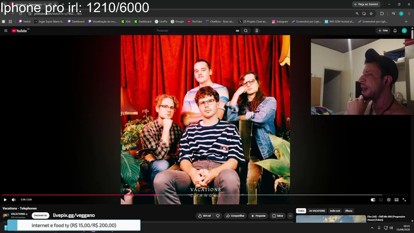Viewport: 414px width, 233px height.
Task: Show hidden system tray icons
Action: tap(372, 228)
